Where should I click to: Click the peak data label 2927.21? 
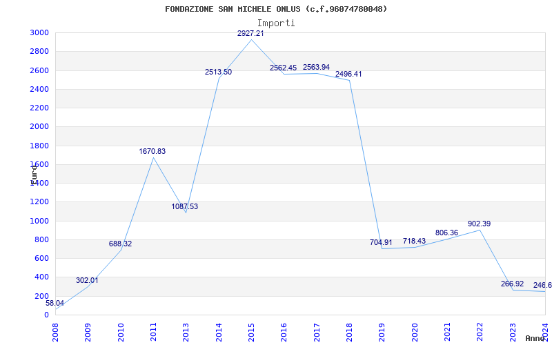[250, 34]
